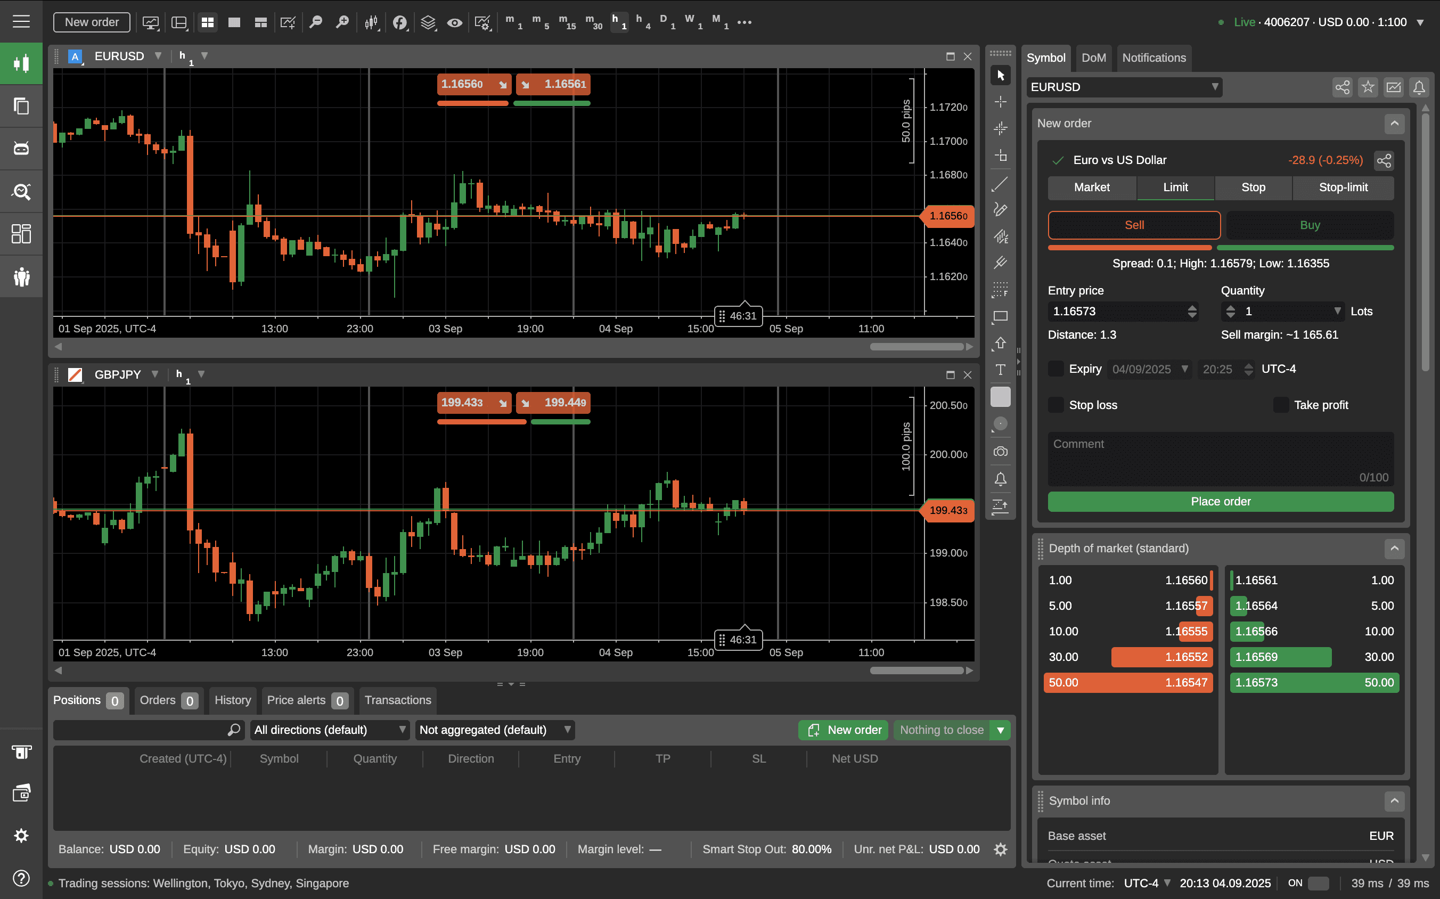Add EURUSD to favorites with star icon

click(x=1368, y=87)
